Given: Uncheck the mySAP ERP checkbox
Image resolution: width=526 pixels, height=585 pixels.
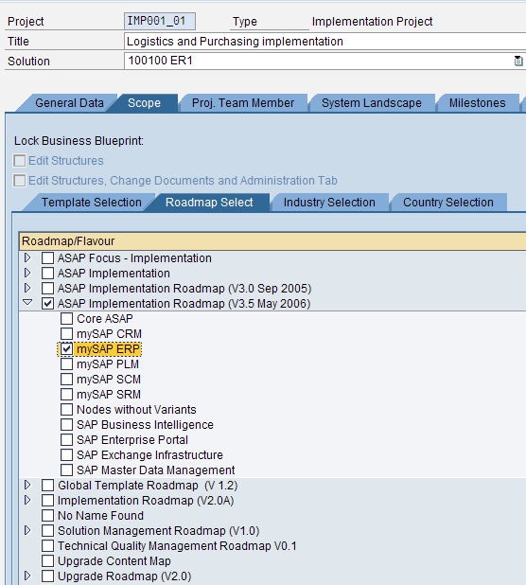Looking at the screenshot, I should click(67, 349).
